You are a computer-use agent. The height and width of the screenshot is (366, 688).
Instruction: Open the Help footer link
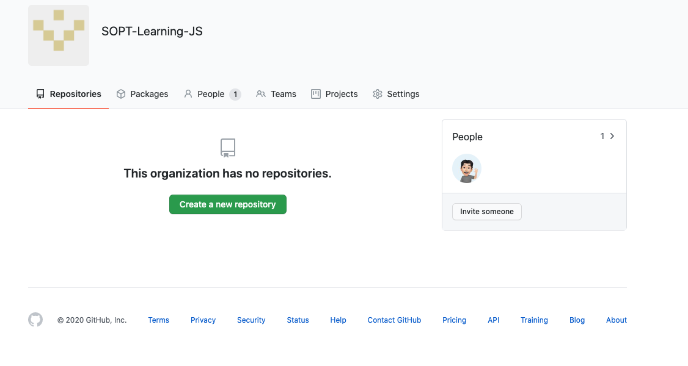[x=339, y=320]
